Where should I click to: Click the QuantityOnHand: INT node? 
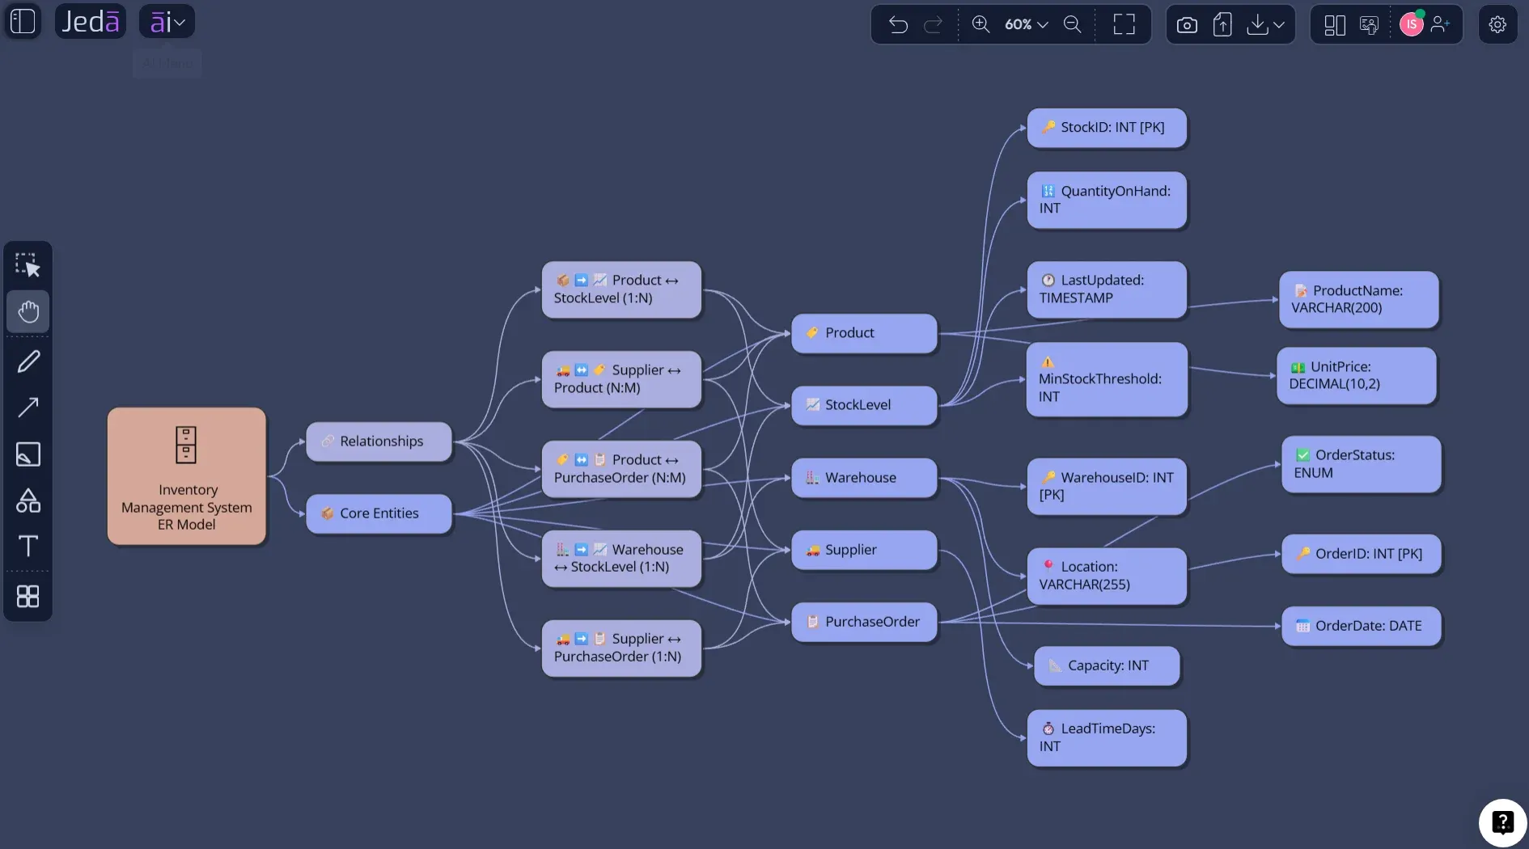tap(1107, 200)
